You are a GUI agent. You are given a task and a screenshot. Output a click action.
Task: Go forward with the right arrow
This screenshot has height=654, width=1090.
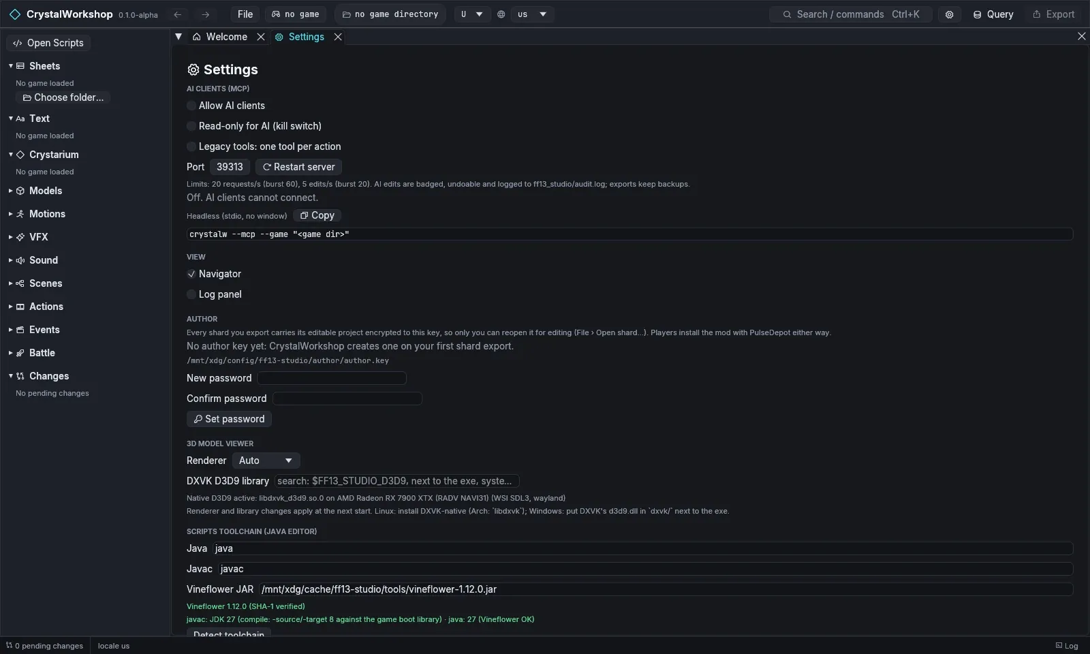pos(206,14)
